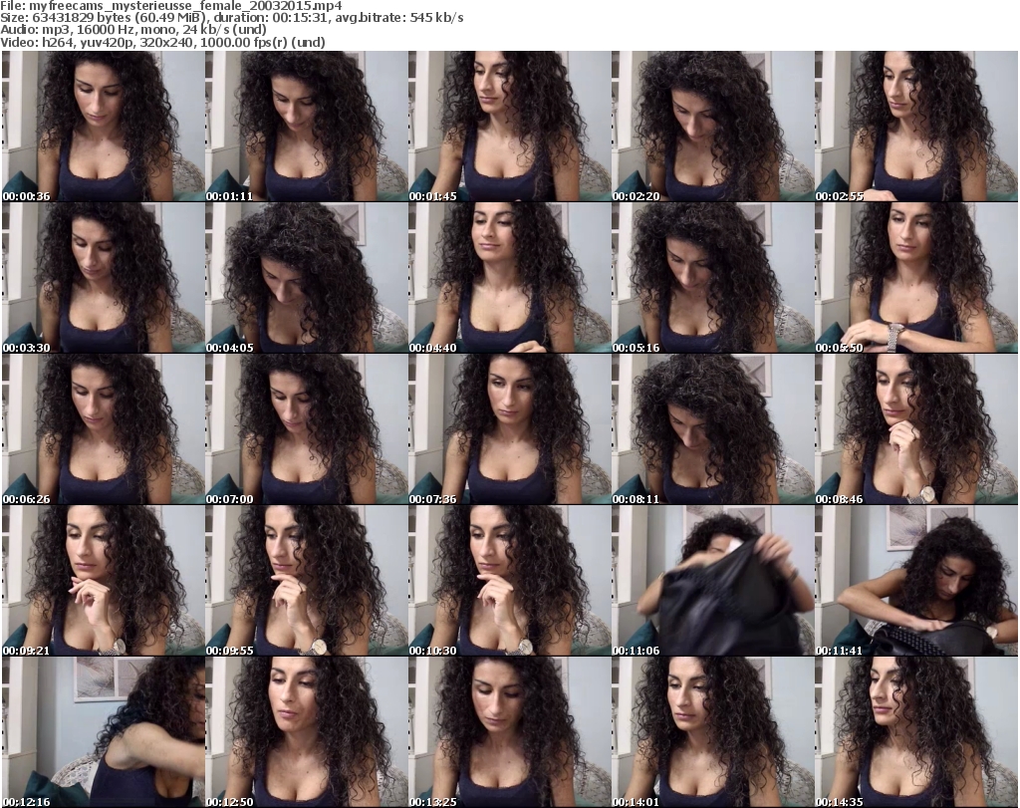Choose the thumbnail stamped 00:09:55
This screenshot has width=1020, height=808.
click(307, 581)
